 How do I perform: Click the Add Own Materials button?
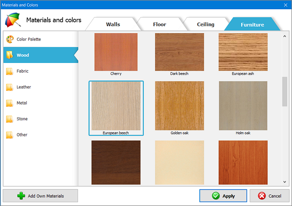pos(40,196)
